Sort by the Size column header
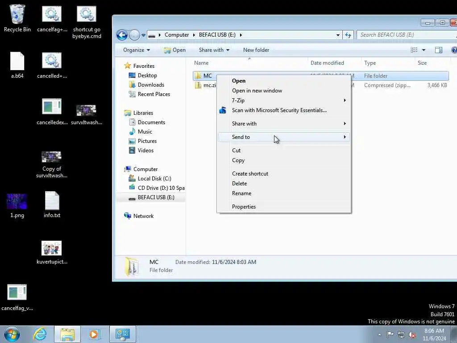457x343 pixels. [x=432, y=63]
